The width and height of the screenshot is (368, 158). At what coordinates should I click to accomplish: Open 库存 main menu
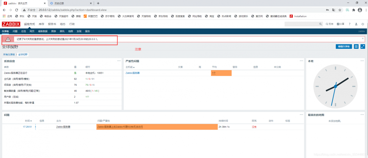tap(41, 24)
